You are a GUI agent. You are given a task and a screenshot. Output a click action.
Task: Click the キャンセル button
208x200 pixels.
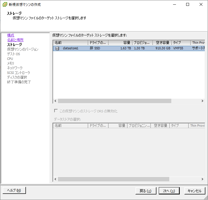195,191
